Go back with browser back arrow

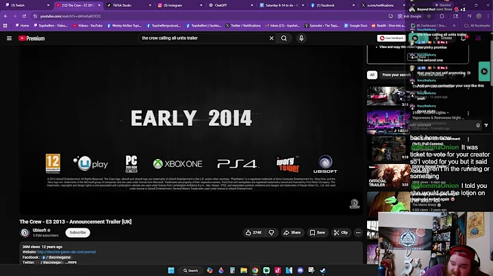[5, 16]
